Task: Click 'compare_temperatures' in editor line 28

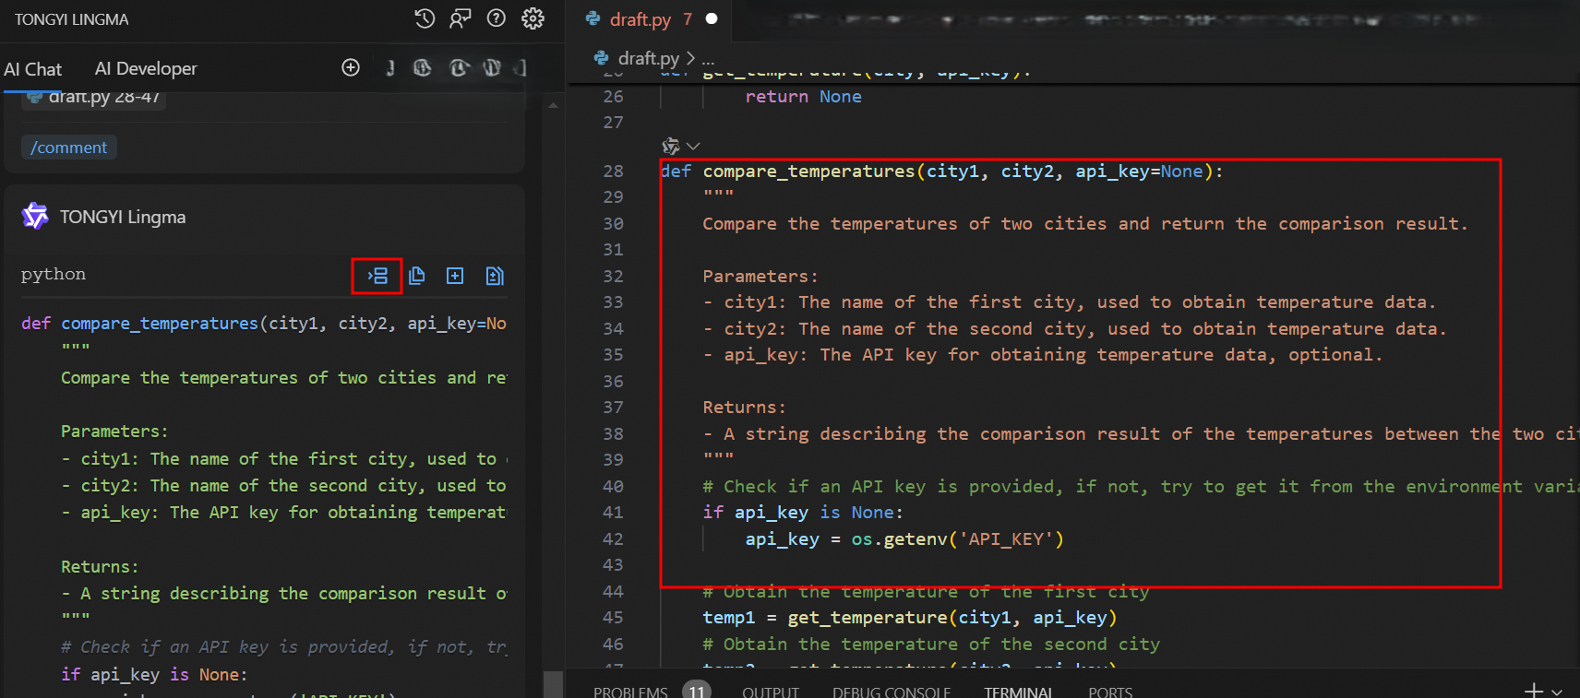Action: (808, 171)
